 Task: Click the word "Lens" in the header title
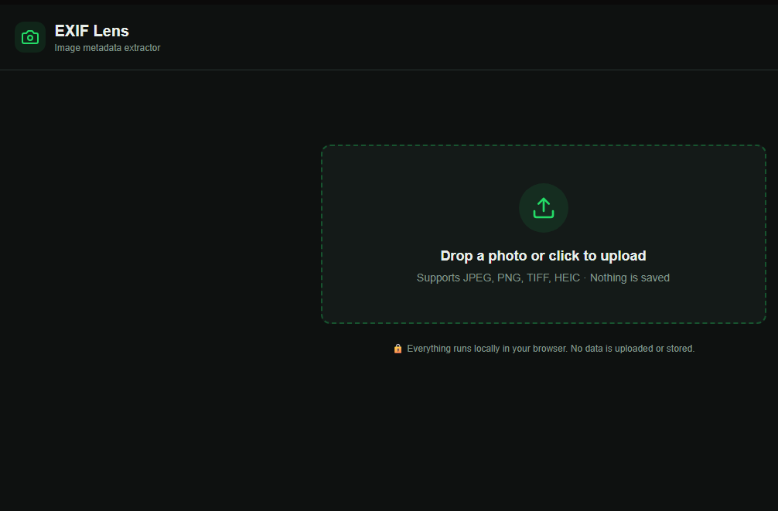[x=111, y=31]
